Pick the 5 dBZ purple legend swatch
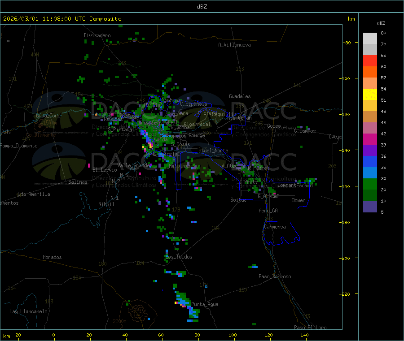 [370, 206]
